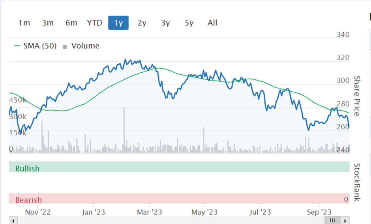Screen dimensions: 371x224
Task: Click the 340 share price label
Action: (x=343, y=35)
